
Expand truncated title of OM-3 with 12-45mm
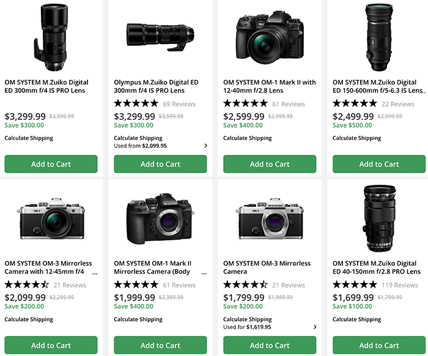point(94,273)
